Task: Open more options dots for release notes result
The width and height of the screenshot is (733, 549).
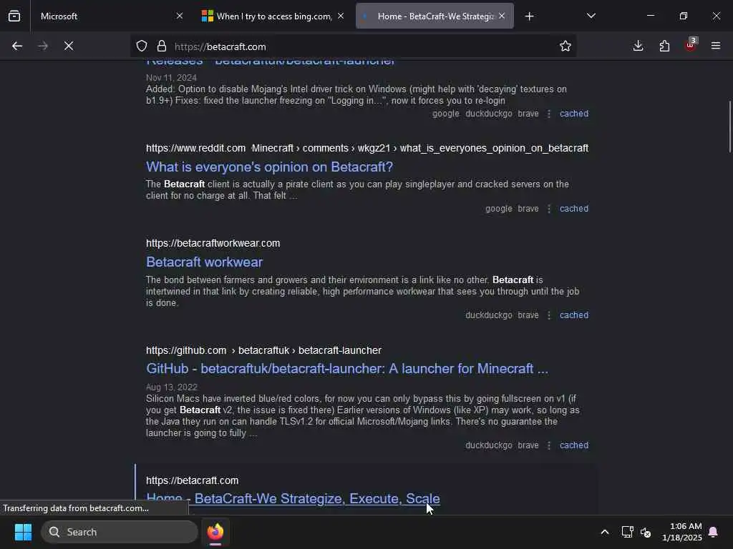Action: click(549, 114)
